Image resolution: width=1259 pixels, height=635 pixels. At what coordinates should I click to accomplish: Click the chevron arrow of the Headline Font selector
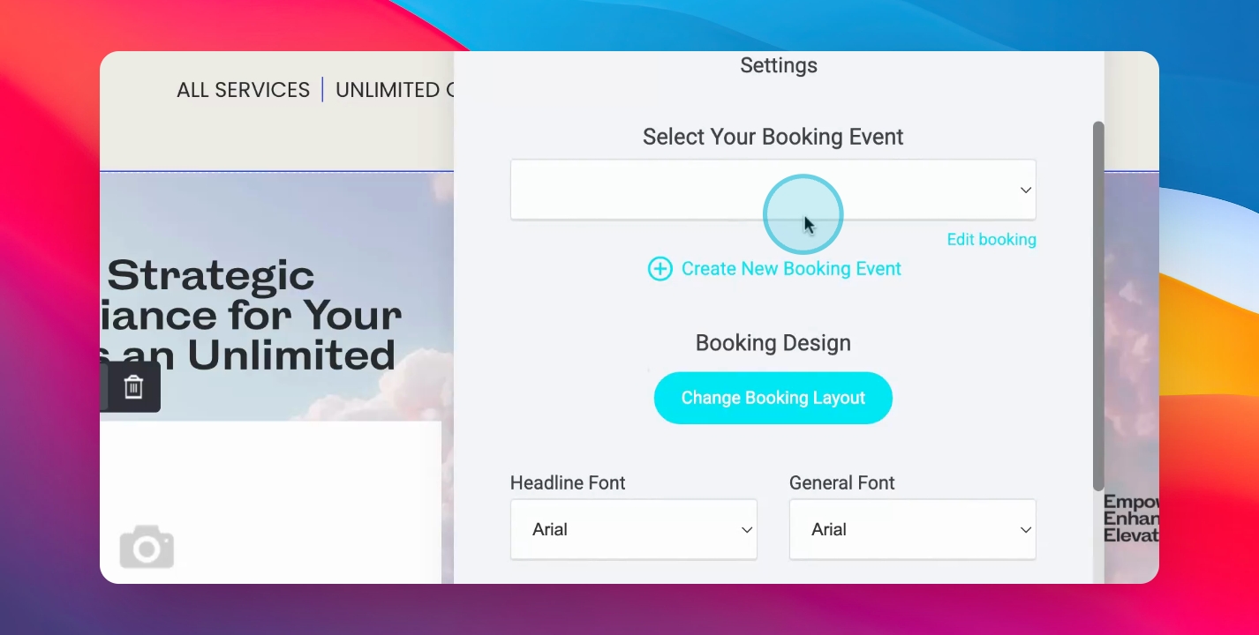(x=747, y=530)
